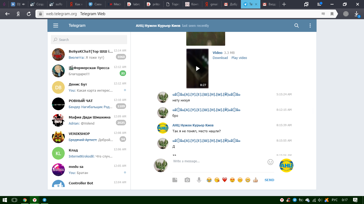Click the Yandex home Я button in toolbar

click(x=18, y=14)
